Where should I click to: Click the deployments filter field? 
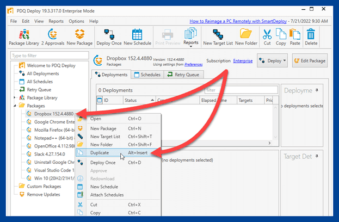[241, 90]
